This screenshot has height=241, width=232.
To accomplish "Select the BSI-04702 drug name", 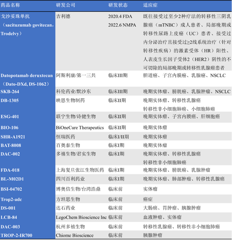I will point(11,189).
